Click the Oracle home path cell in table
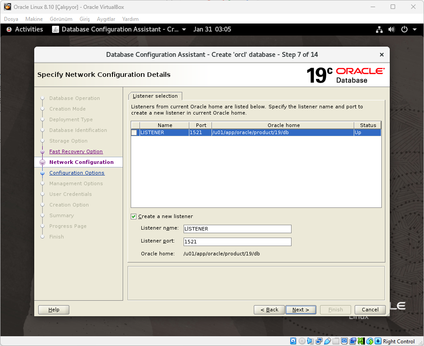 click(x=283, y=132)
